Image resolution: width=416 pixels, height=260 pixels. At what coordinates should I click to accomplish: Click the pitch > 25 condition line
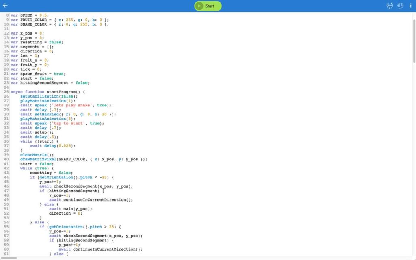click(x=80, y=227)
